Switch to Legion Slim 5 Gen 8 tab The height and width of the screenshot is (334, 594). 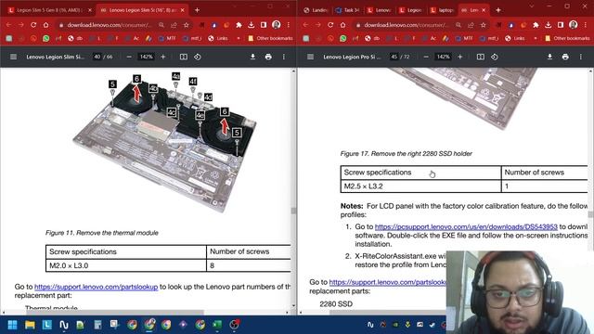(x=49, y=10)
